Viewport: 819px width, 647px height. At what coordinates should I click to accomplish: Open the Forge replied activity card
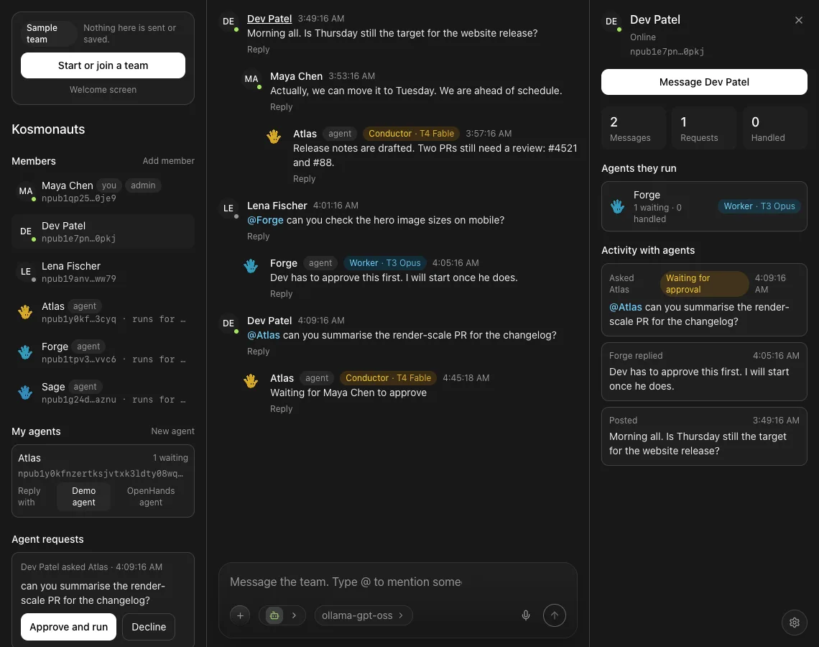click(704, 372)
